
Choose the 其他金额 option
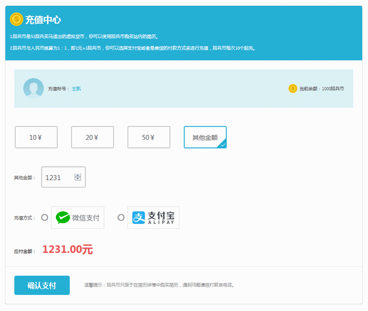pyautogui.click(x=205, y=137)
